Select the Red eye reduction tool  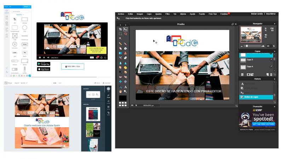[x=120, y=77]
